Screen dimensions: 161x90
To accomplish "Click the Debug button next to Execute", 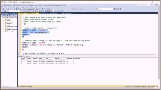I will coord(29,11).
